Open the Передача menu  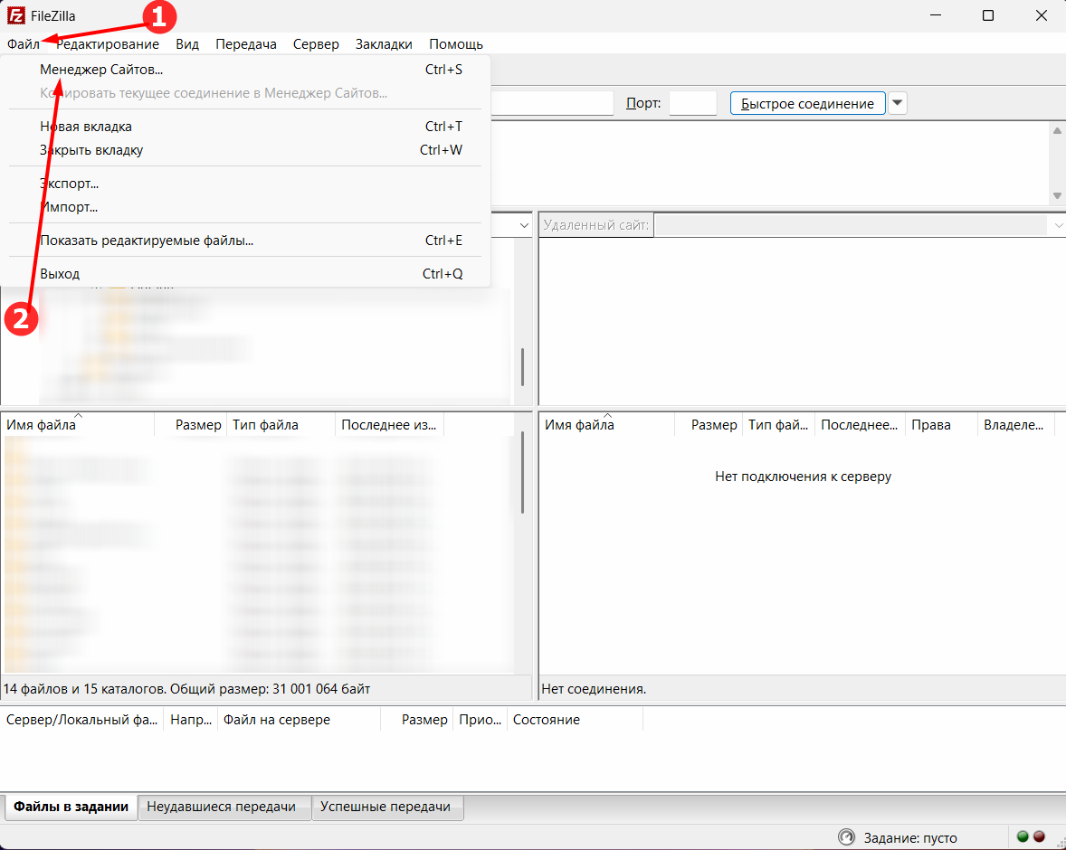pyautogui.click(x=246, y=44)
